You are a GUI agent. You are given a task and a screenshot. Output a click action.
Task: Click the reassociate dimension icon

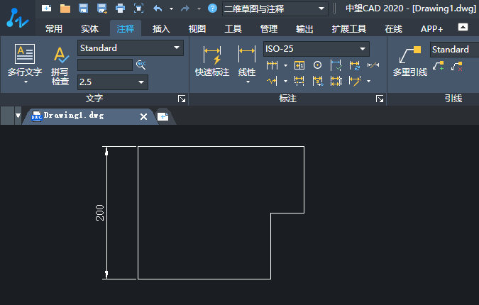[318, 81]
